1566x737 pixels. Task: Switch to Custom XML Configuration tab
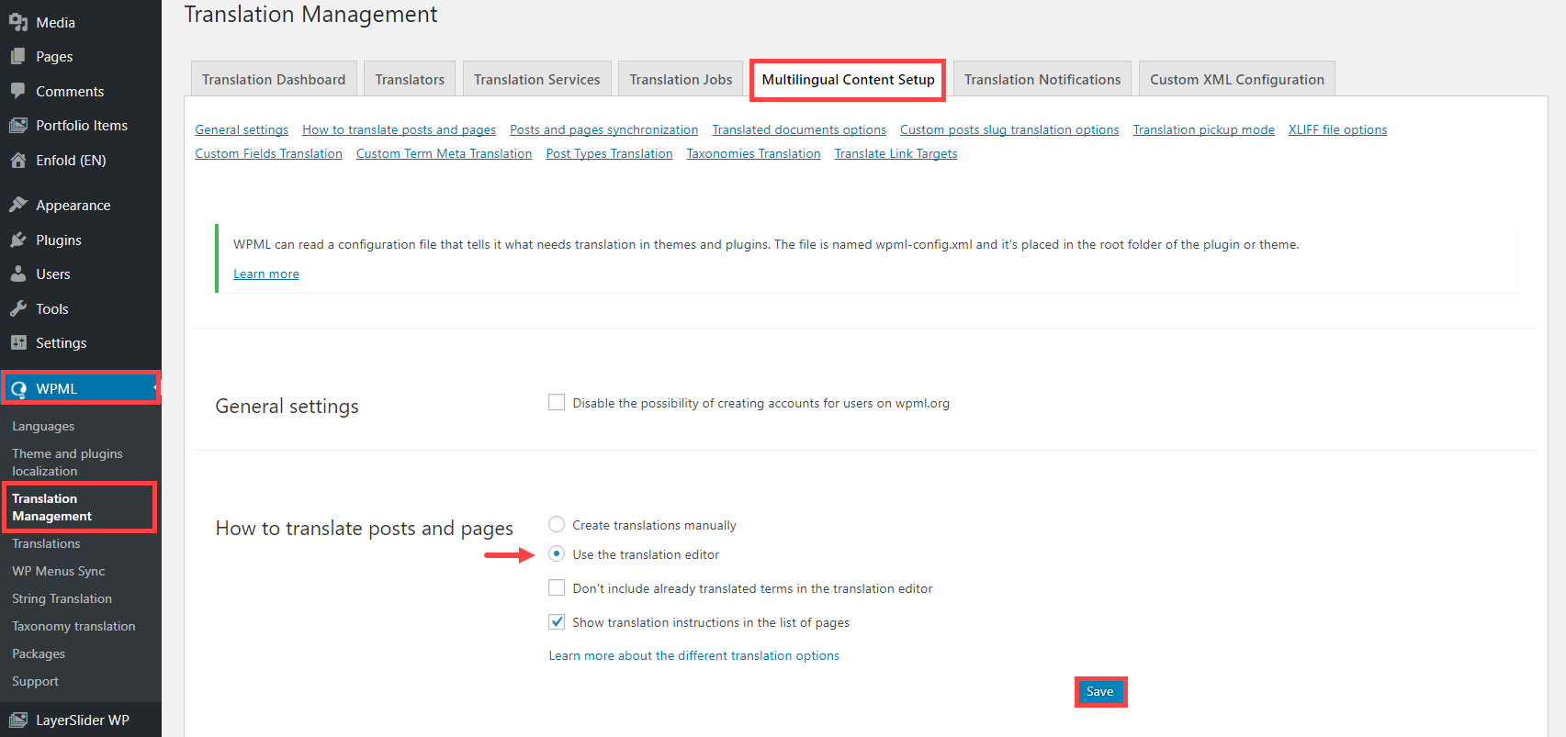1237,79
